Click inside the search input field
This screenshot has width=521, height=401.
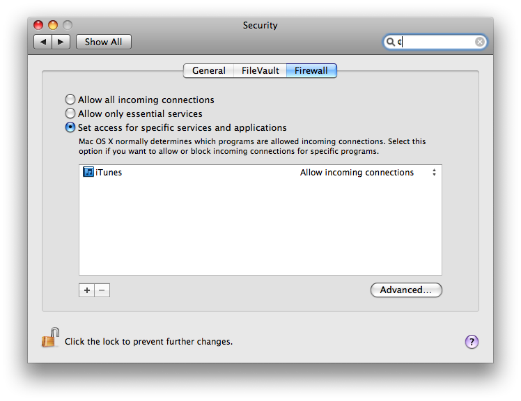(435, 42)
